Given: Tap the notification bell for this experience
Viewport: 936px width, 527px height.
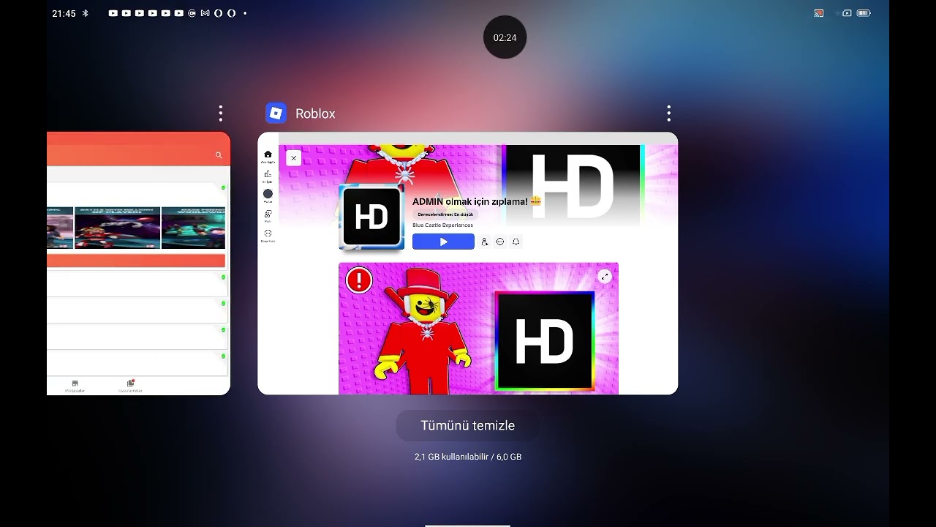Looking at the screenshot, I should tap(516, 242).
